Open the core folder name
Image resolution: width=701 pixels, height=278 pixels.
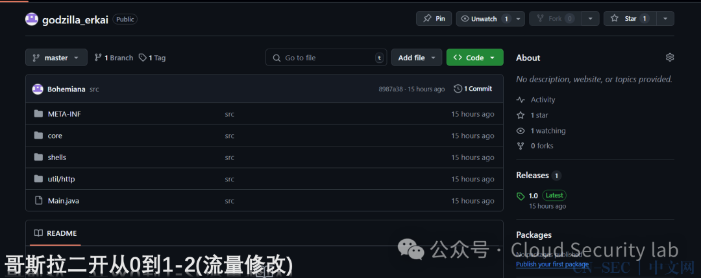coord(55,135)
